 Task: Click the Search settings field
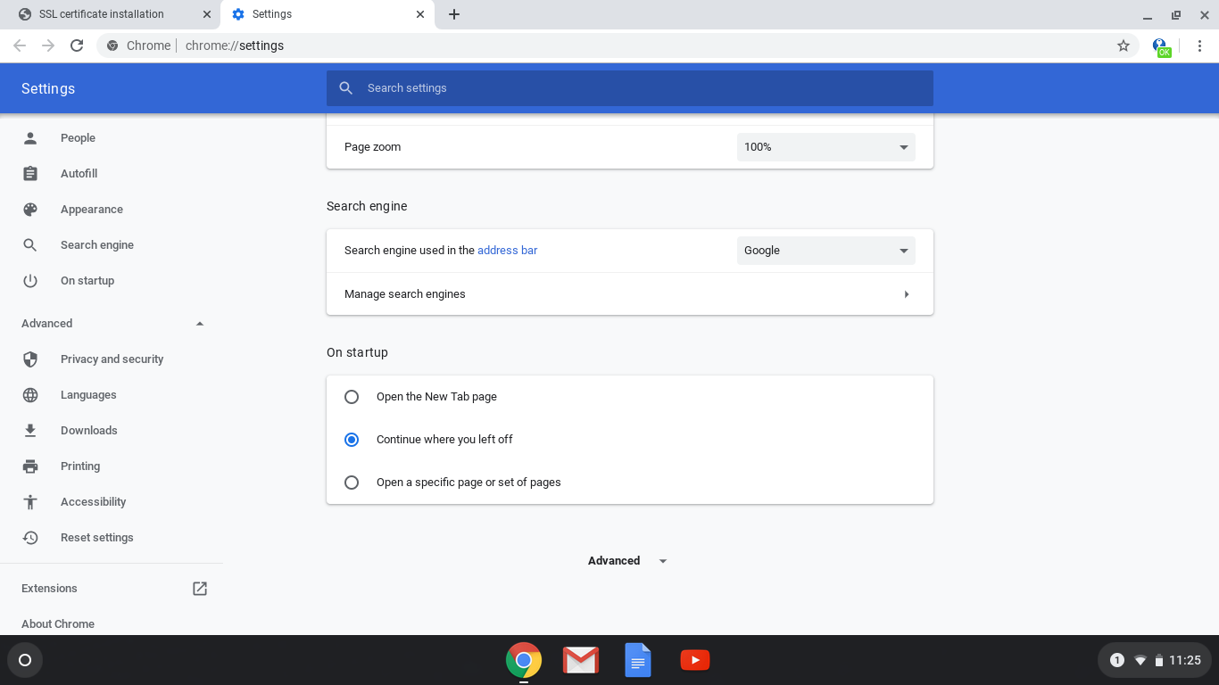click(x=629, y=87)
